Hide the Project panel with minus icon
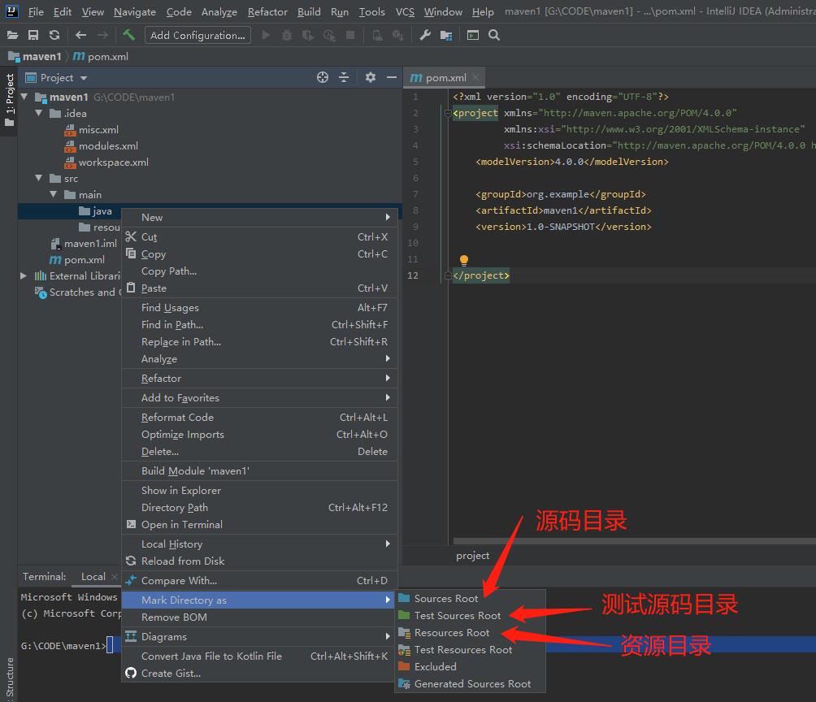 (392, 77)
